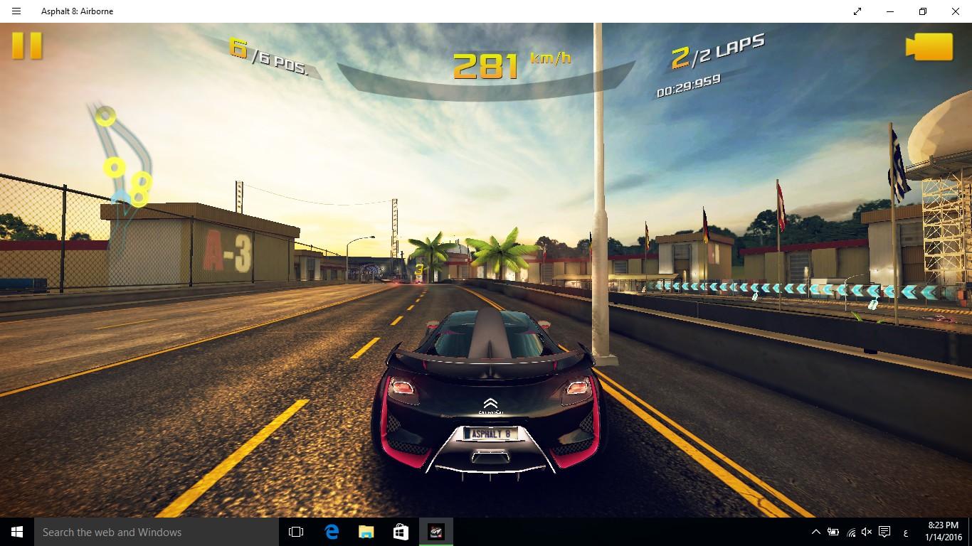Open File Explorer from the taskbar
This screenshot has width=972, height=546.
click(x=366, y=532)
